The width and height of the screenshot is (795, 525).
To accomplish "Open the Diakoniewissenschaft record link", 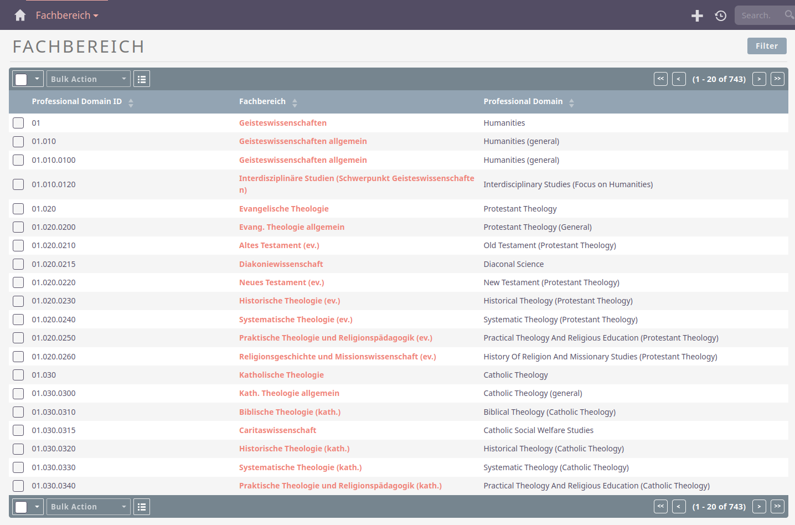I will (x=281, y=264).
